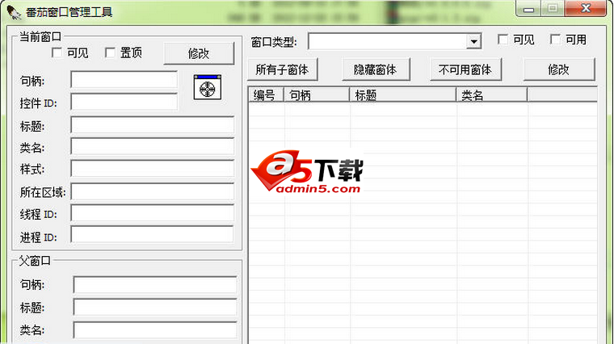Sort list by 编号 column header

[267, 95]
